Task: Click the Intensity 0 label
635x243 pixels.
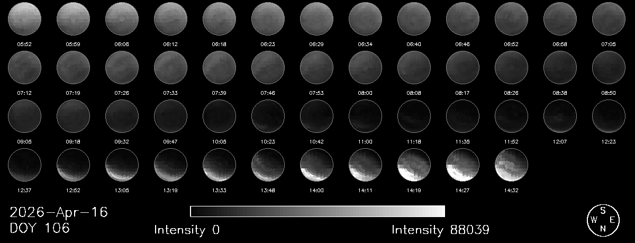Action: 186,230
